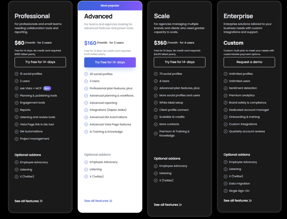Viewport: 287px width, 219px height.
Task: Click check icon beside Onboarding & training
Action: tap(225, 117)
